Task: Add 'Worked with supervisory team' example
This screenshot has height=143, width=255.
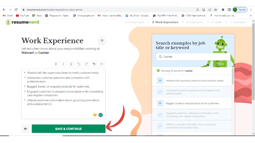Action: (160, 81)
